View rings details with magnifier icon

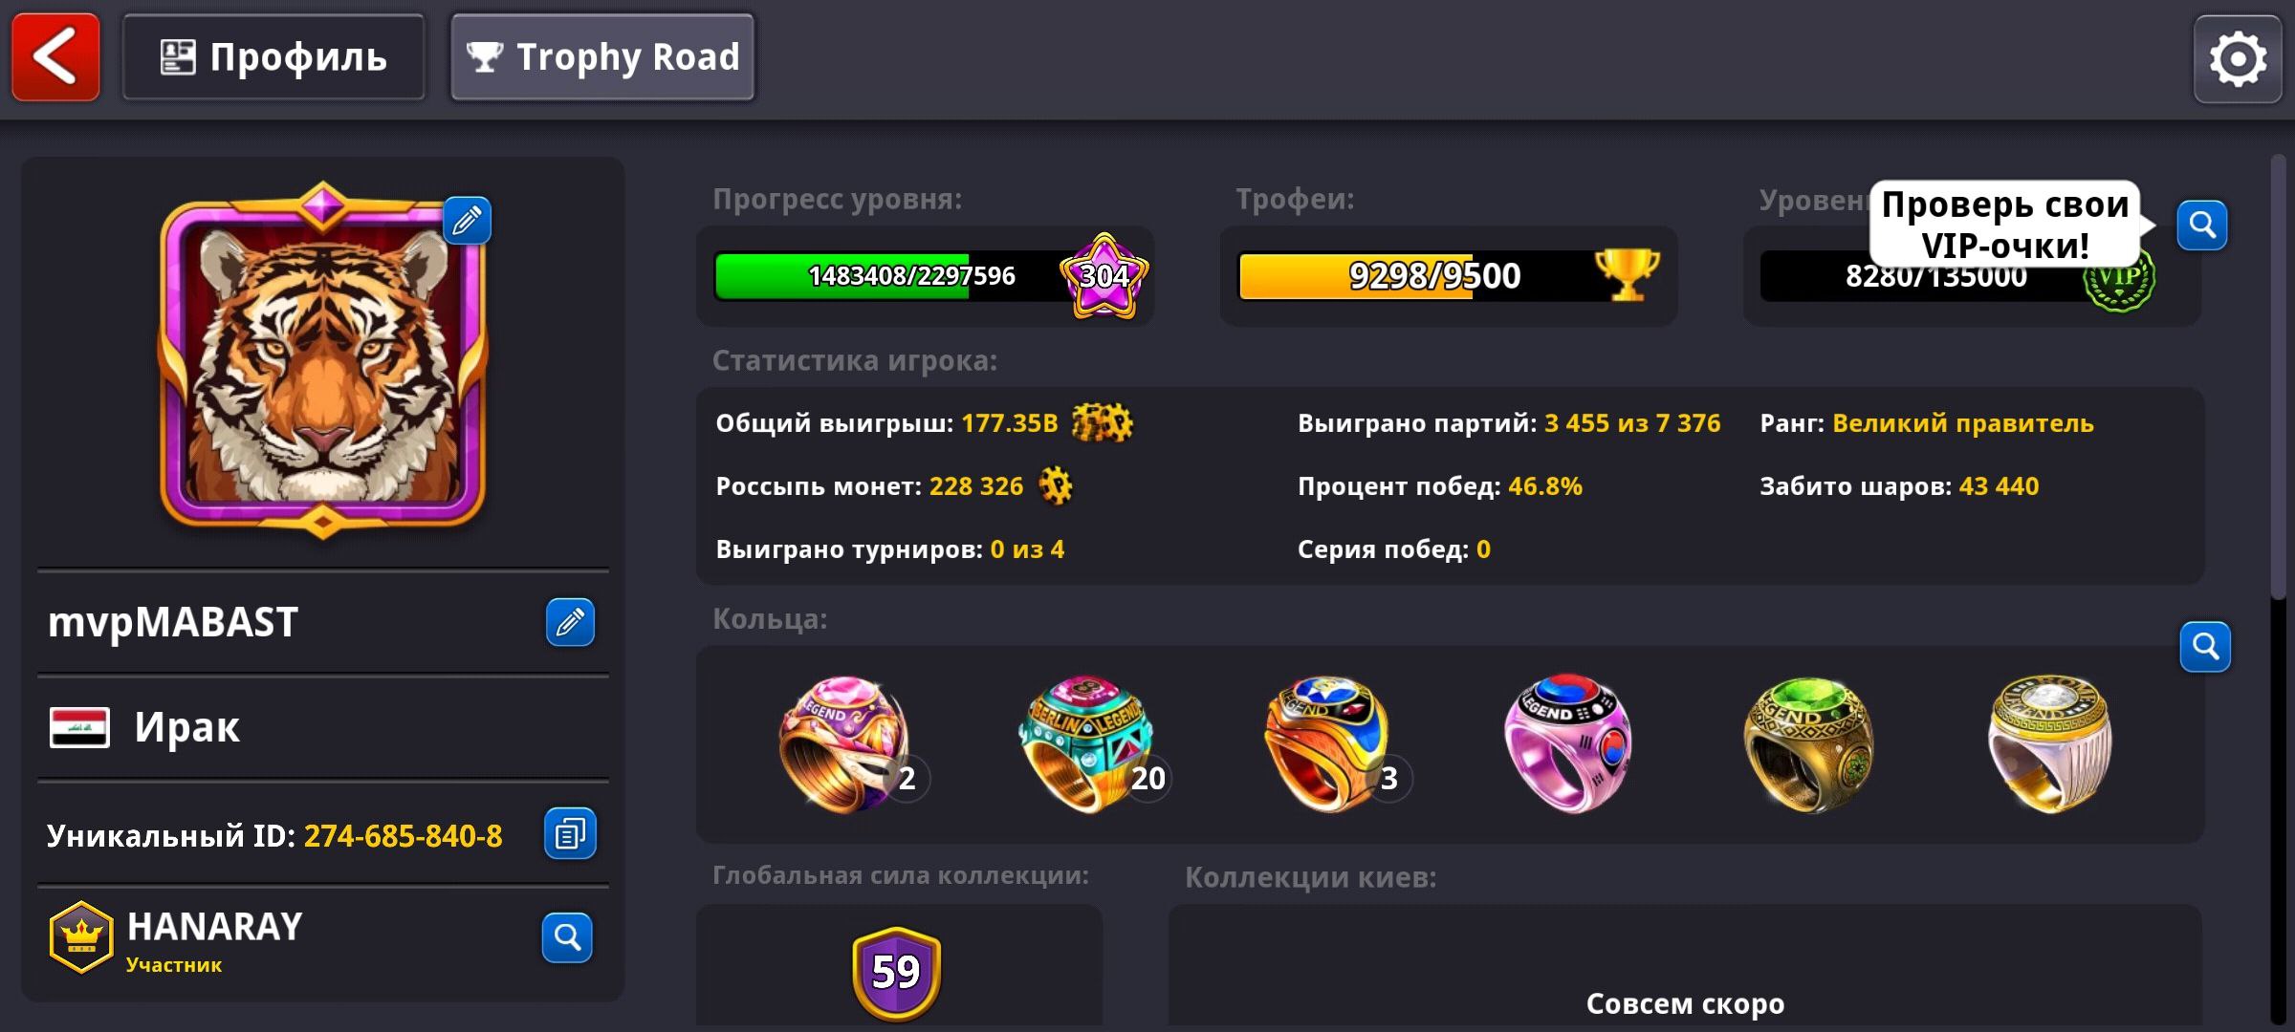pos(2205,647)
